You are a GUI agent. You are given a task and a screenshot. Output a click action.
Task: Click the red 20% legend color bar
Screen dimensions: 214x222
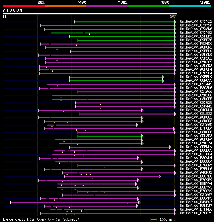(x=24, y=6)
